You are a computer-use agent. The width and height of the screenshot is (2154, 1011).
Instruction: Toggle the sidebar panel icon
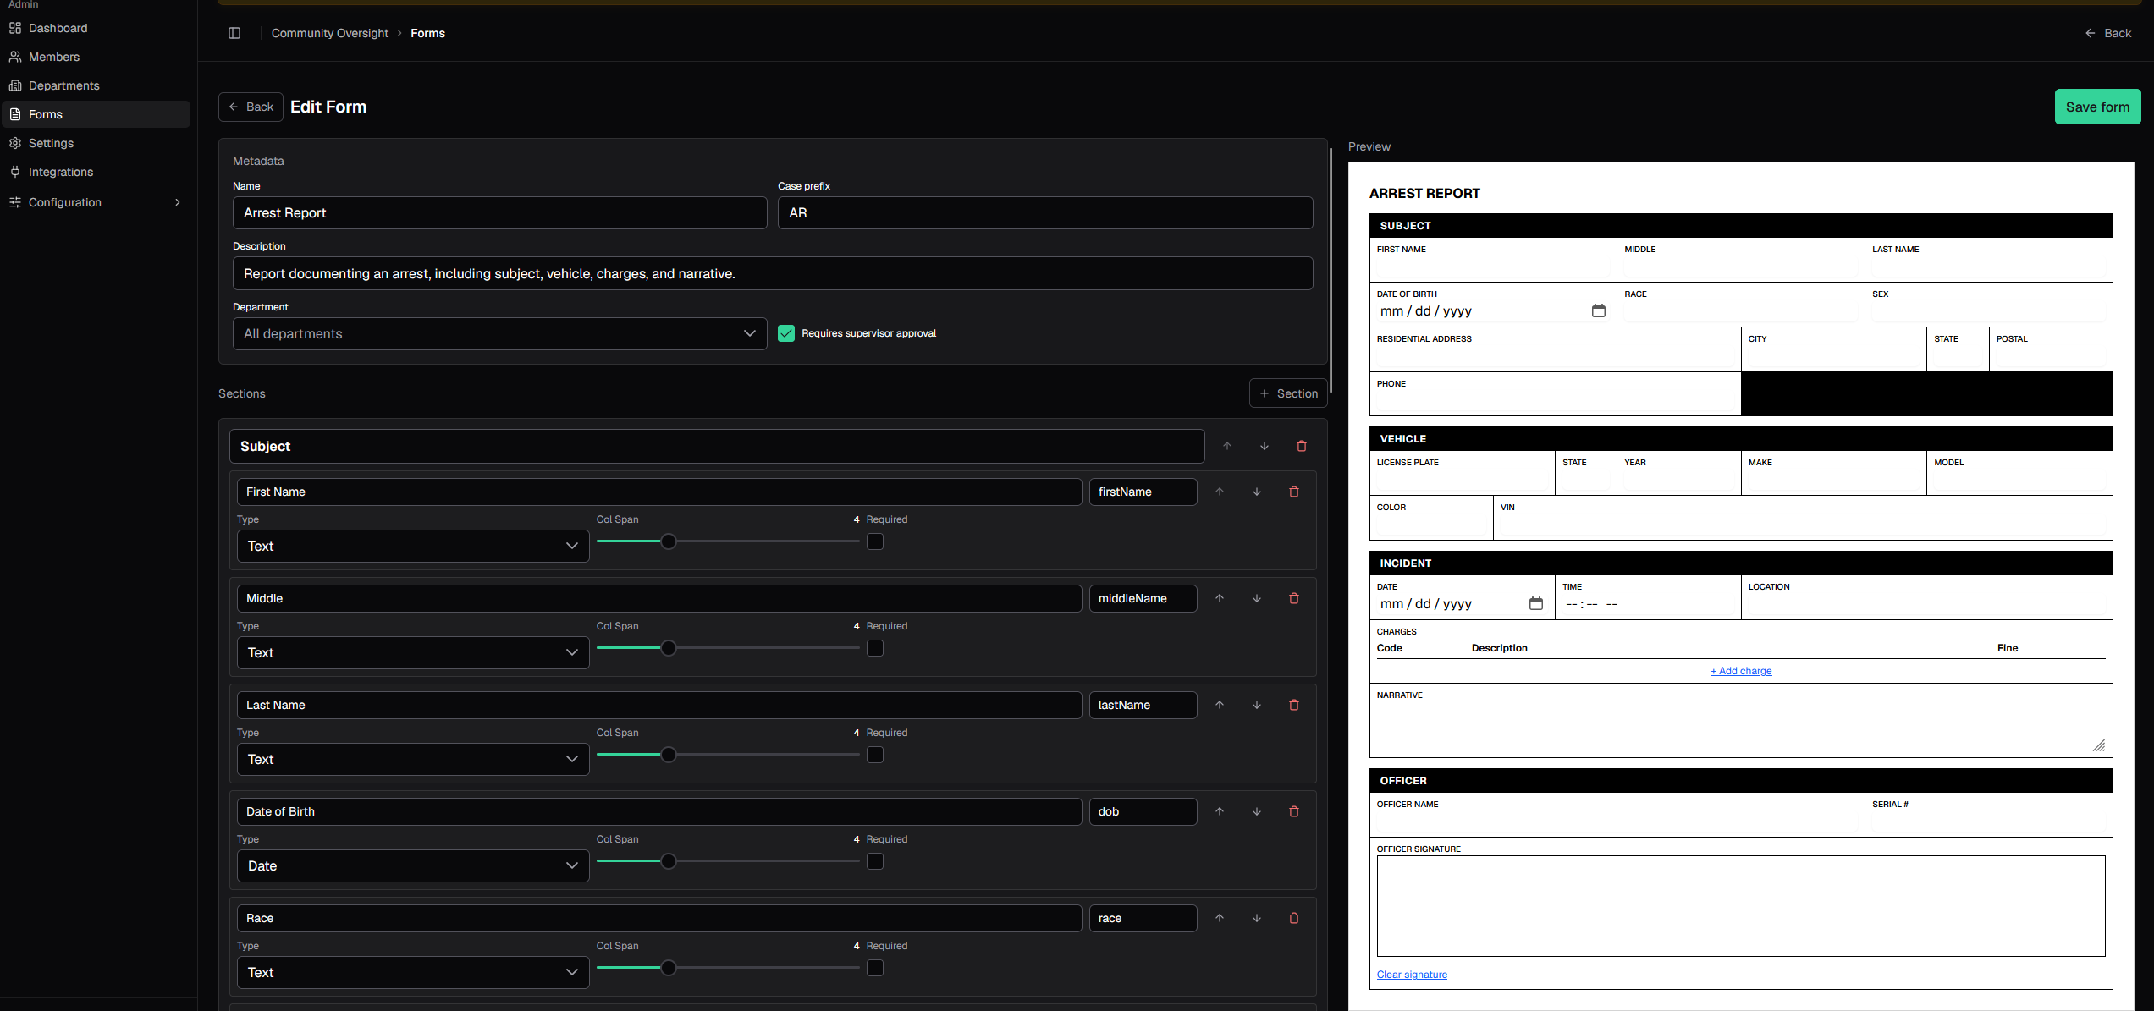(234, 33)
